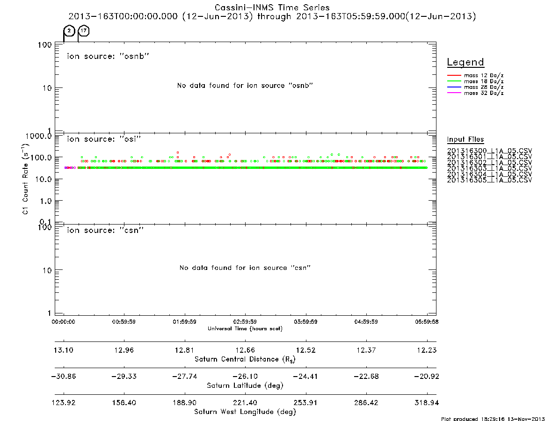Viewport: 545px width, 421px height.
Task: Click the 04:59:59 time tick label
Action: (x=366, y=322)
